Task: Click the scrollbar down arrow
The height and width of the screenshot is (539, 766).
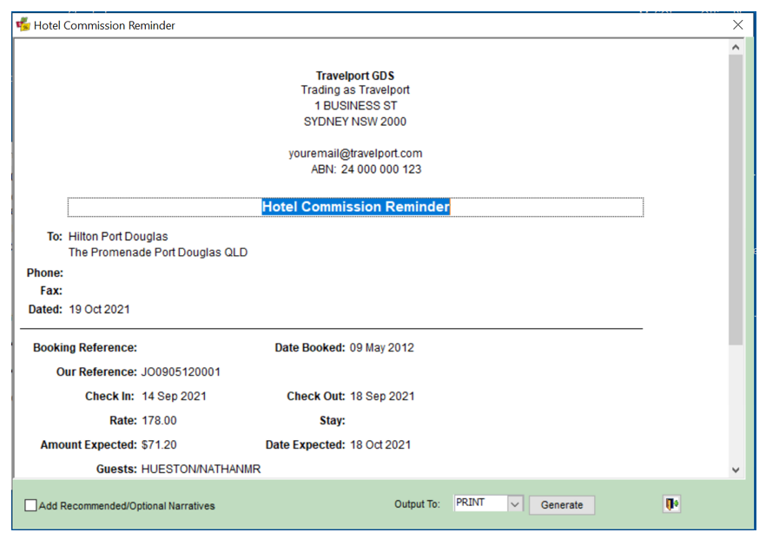Action: click(x=736, y=470)
